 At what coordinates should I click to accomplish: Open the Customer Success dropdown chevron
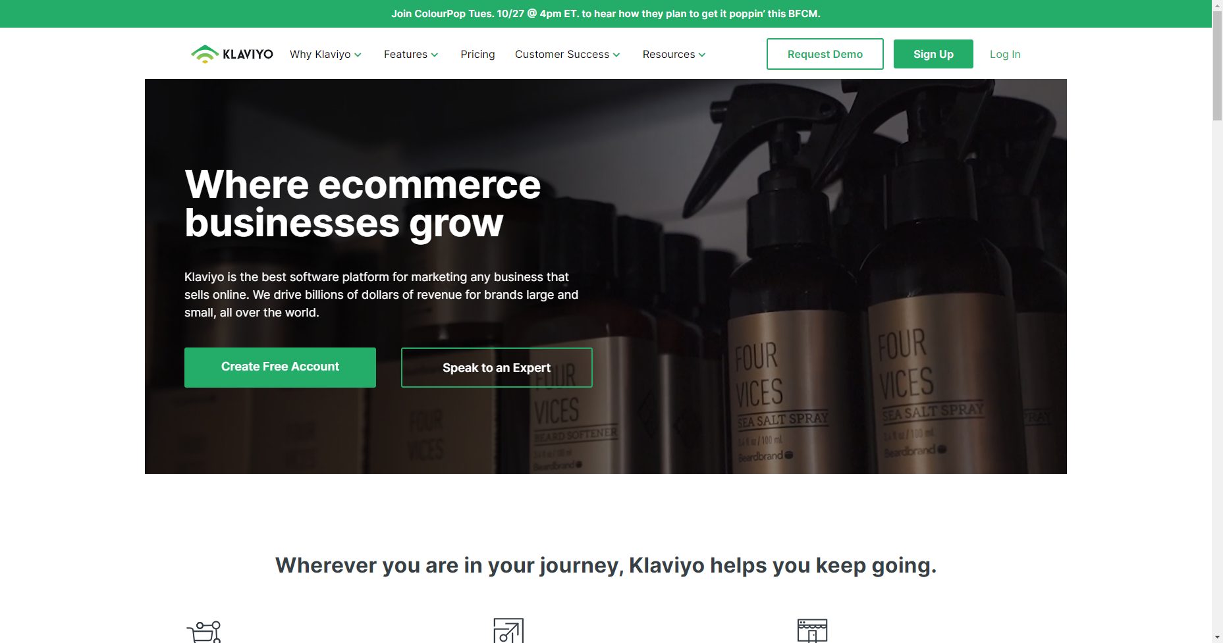coord(616,55)
